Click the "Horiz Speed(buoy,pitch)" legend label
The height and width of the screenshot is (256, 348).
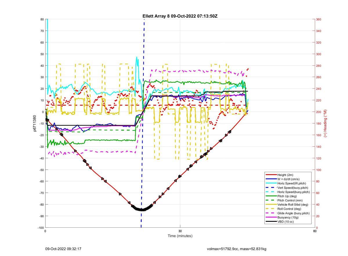coord(294,192)
